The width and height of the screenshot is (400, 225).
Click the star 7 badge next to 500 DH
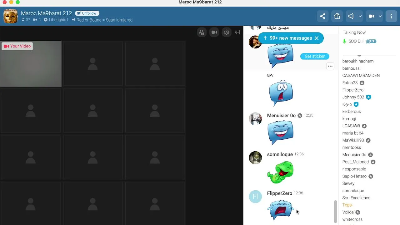(x=371, y=41)
